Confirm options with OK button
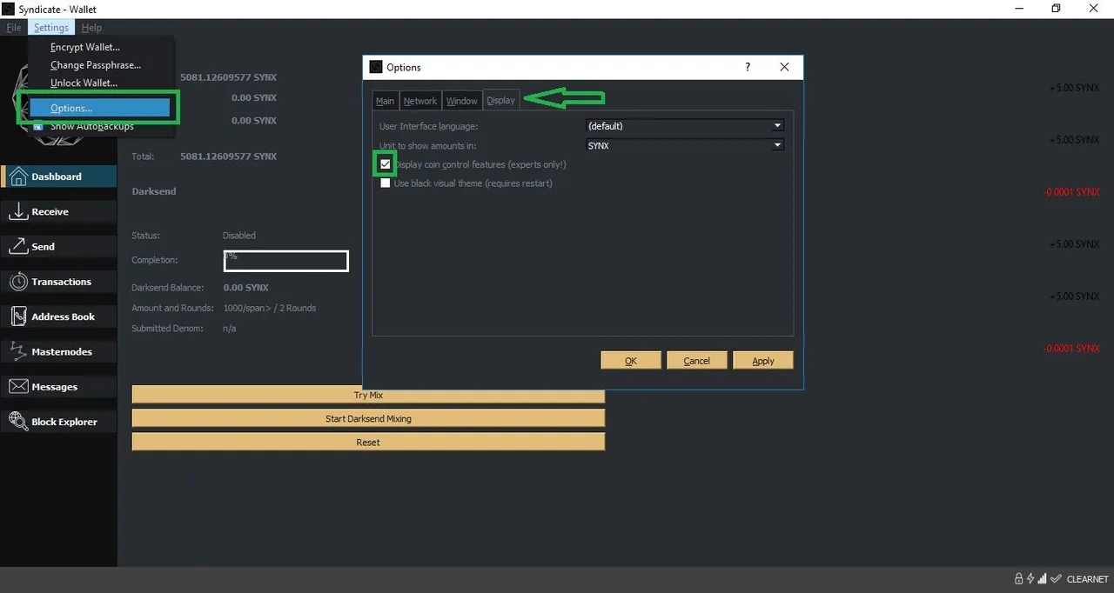Screen dimensions: 1114x593 [x=631, y=361]
